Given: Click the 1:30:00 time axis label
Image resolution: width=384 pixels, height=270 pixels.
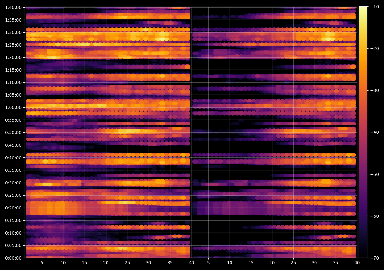Looking at the screenshot, I should (13, 32).
